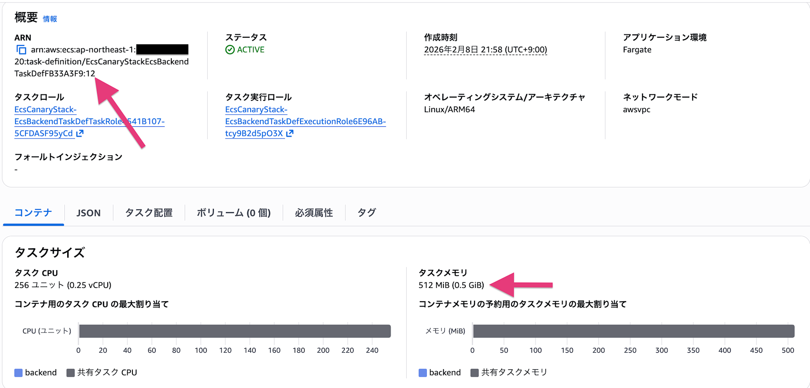Select the コンテナ tab
Viewport: 810px width, 388px height.
33,212
